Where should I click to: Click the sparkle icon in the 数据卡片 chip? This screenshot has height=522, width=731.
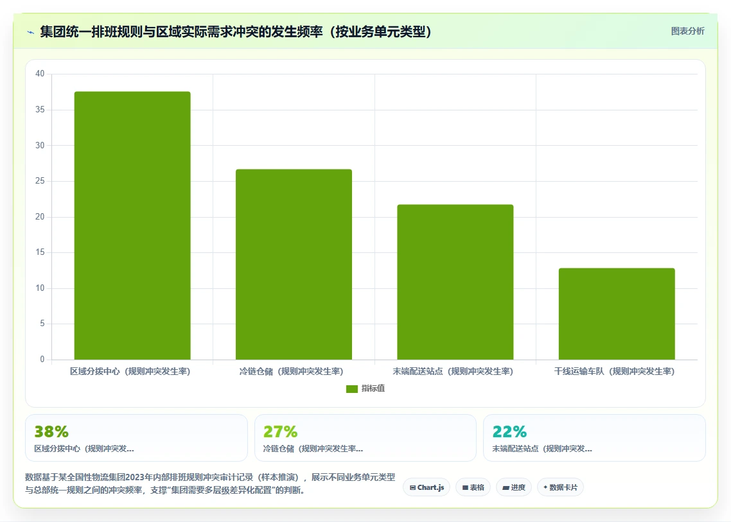545,487
